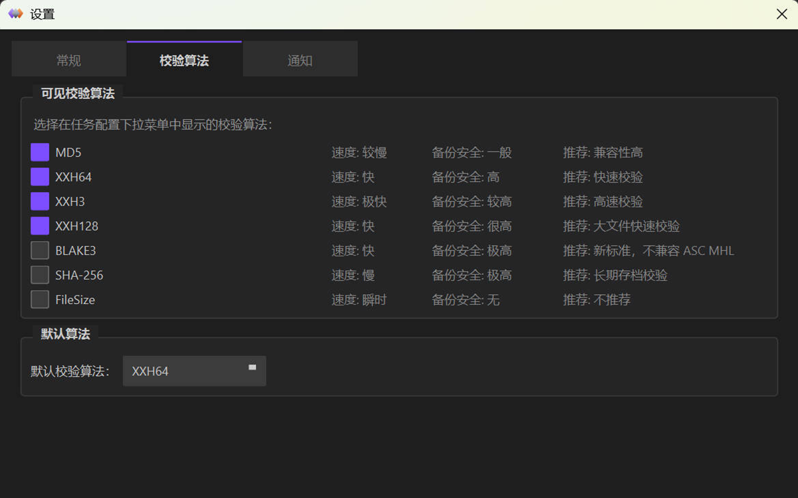The width and height of the screenshot is (798, 498).
Task: Click the 选择在任务配置下拉菜单 description line
Action: coord(153,125)
